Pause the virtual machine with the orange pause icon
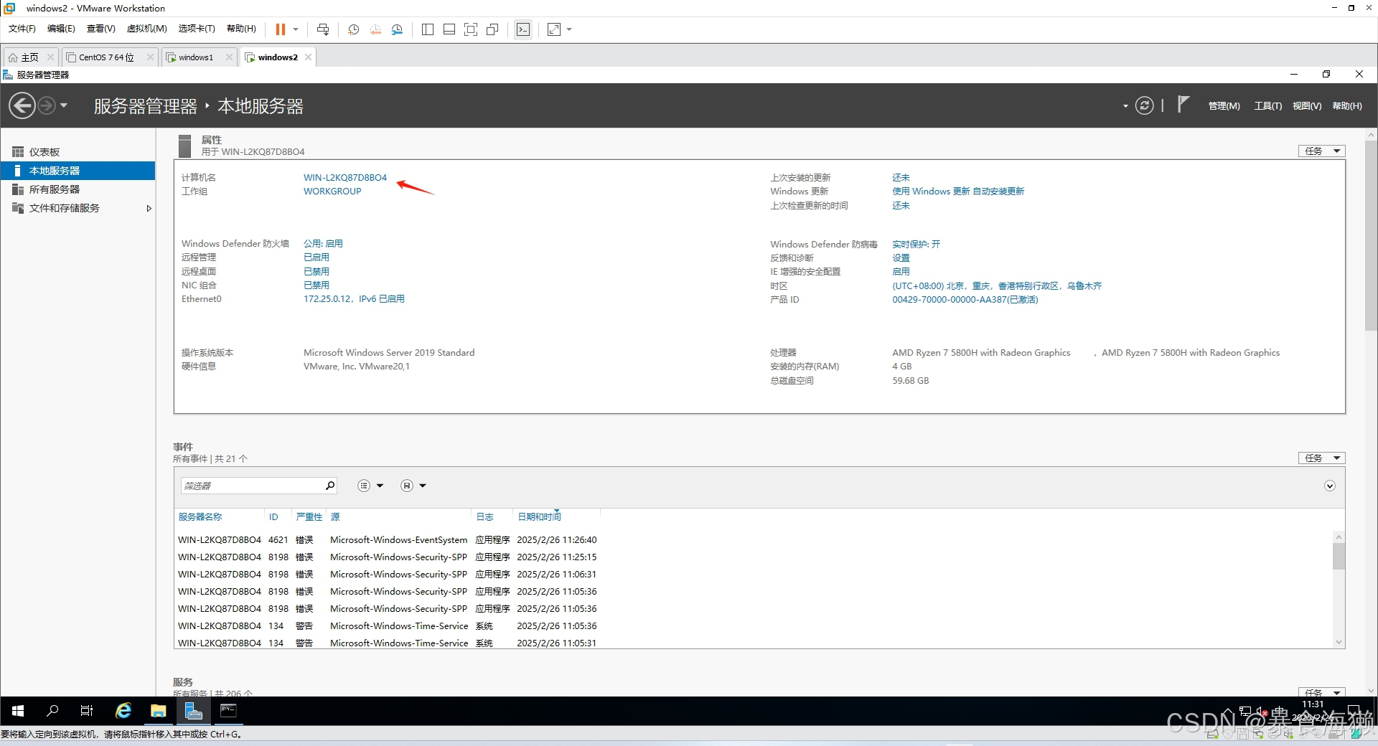 tap(280, 29)
